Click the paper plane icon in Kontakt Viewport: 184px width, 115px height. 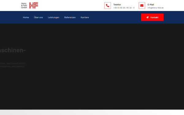(147, 17)
